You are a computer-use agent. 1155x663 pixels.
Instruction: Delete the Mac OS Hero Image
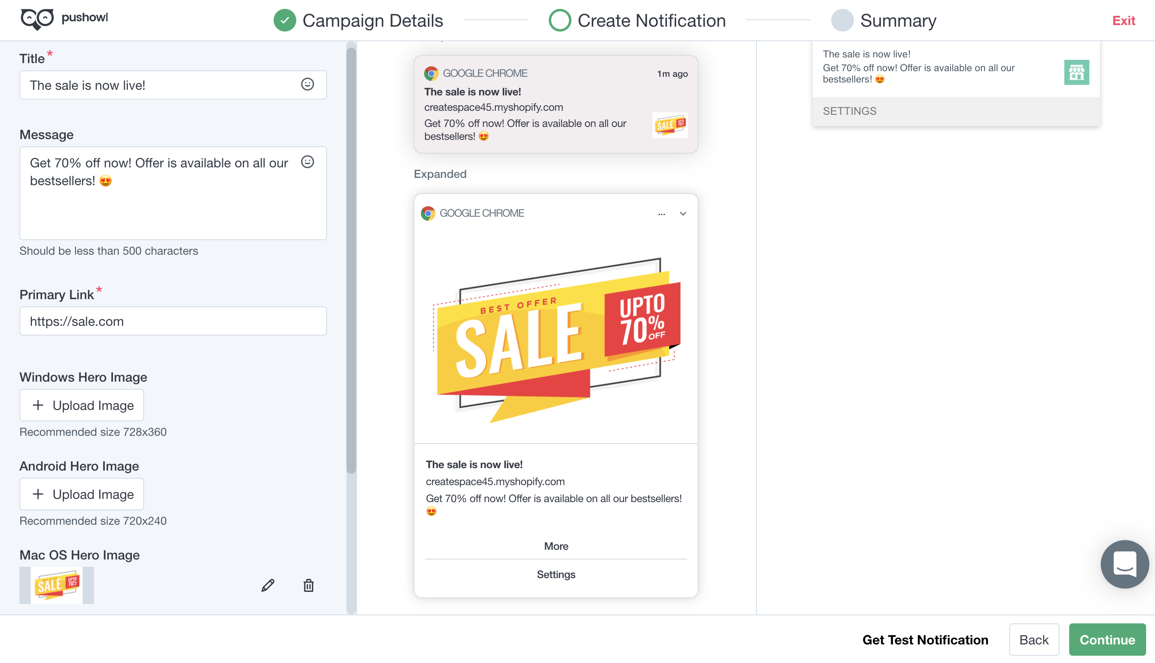[308, 586]
